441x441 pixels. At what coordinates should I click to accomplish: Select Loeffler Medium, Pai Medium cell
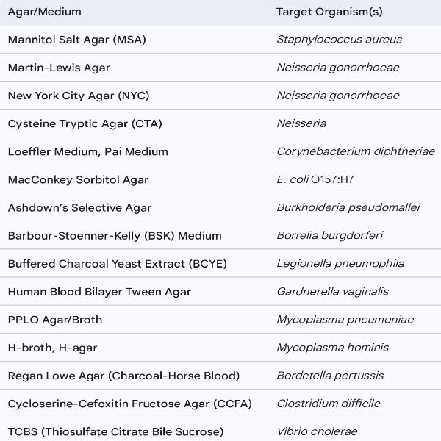[x=88, y=151]
